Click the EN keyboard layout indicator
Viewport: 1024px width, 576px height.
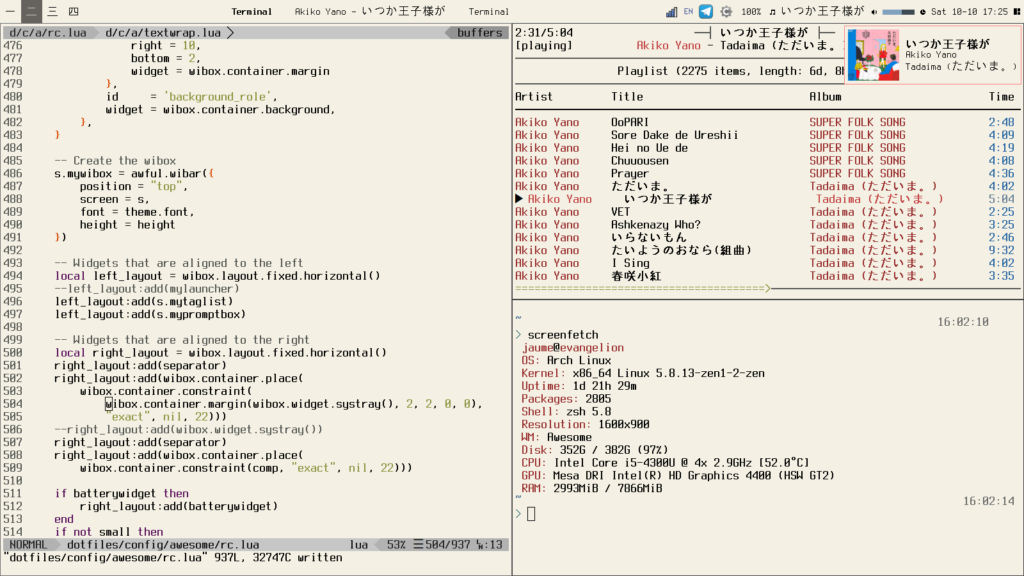tap(689, 12)
